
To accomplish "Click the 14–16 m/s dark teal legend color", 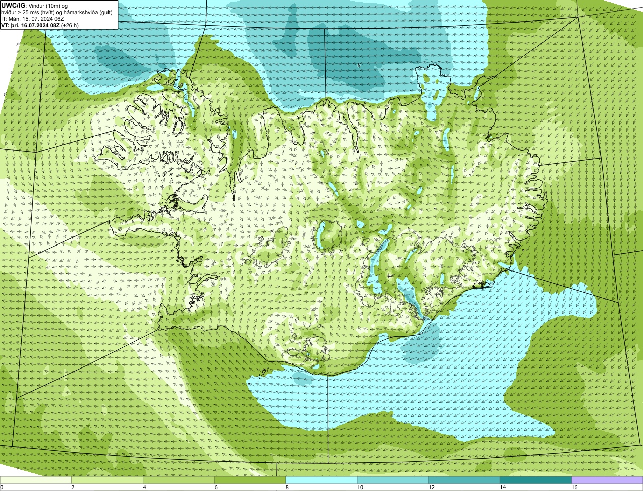I will (535, 480).
